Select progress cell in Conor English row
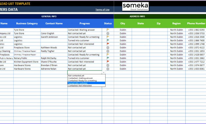The height and width of the screenshot is (124, 206). 85,33
